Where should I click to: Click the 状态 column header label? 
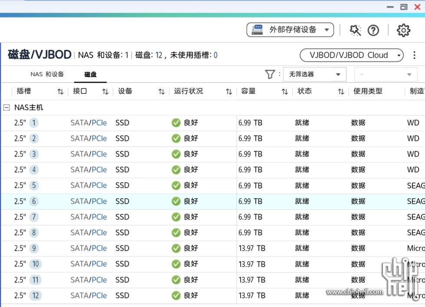click(304, 91)
